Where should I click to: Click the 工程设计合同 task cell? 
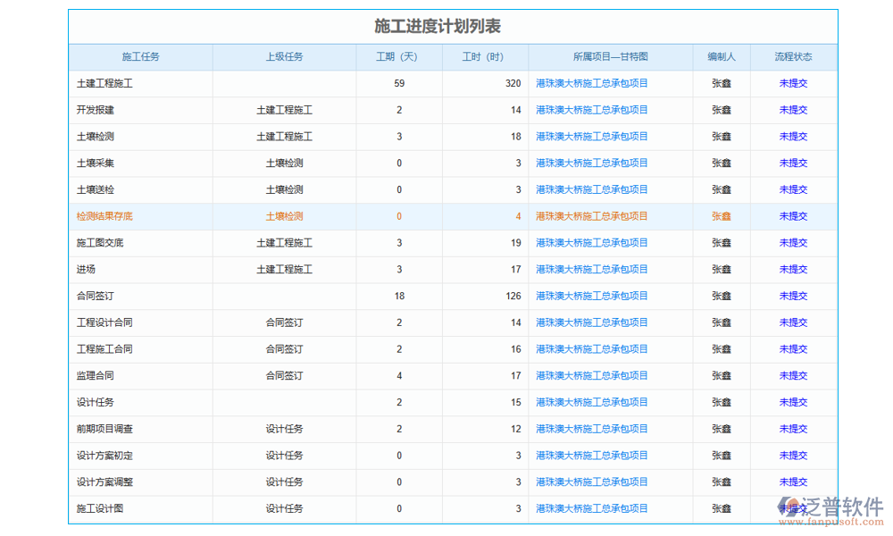104,323
